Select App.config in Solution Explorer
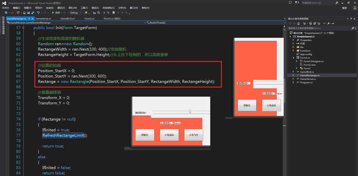Screen dimensions: 358x176 coord(306,54)
